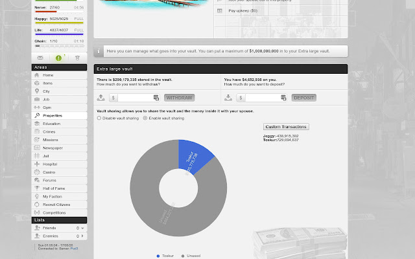Open the awards medal icon
The image size is (415, 259).
coord(77,58)
